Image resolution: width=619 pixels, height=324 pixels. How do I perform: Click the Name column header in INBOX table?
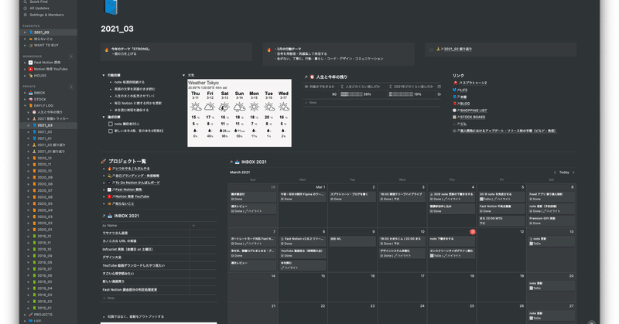145,225
